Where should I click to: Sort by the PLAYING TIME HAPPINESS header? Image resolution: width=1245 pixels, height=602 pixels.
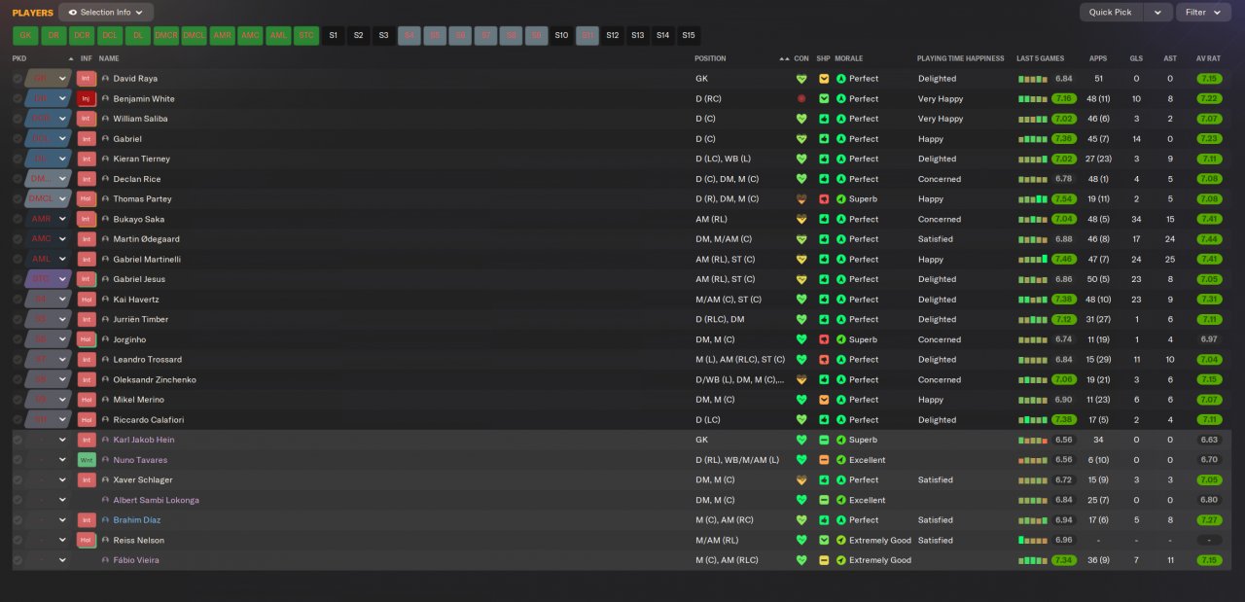pyautogui.click(x=960, y=58)
